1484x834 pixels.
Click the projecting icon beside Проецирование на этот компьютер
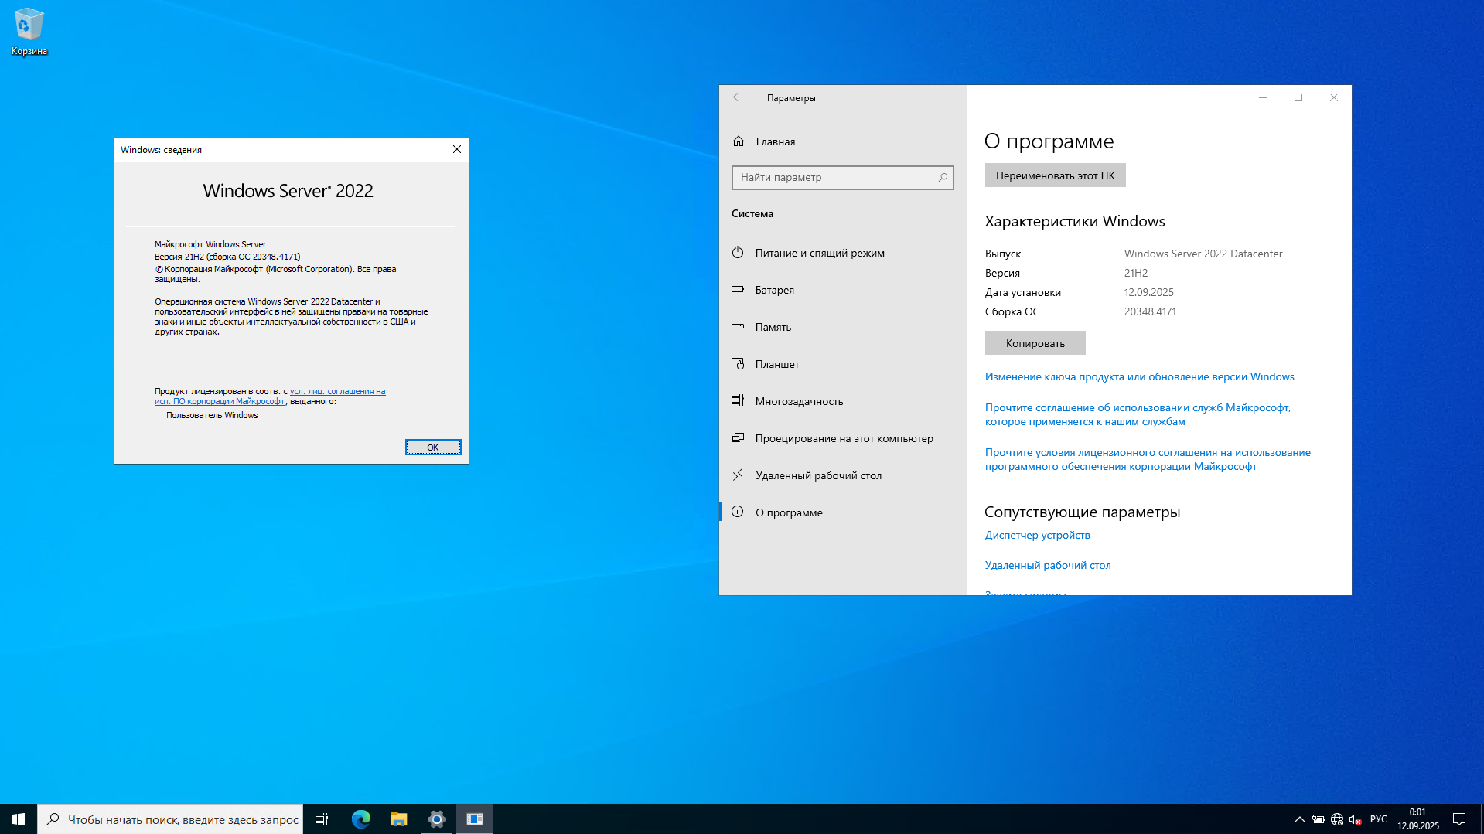pos(738,437)
